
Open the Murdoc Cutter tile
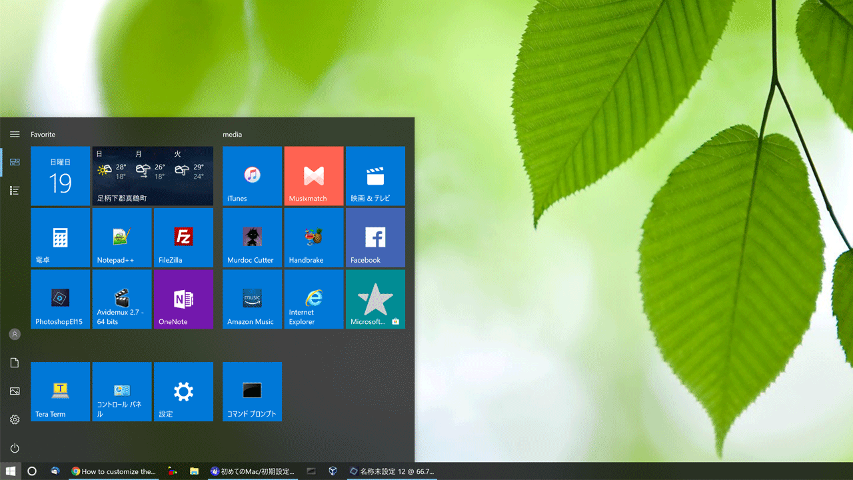(252, 237)
